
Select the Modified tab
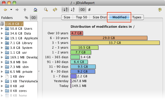pyautogui.click(x=119, y=17)
